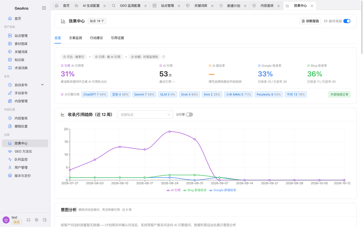The height and width of the screenshot is (227, 363).
Task: Click the 外部链接正常 status tag
Action: pyautogui.click(x=339, y=94)
